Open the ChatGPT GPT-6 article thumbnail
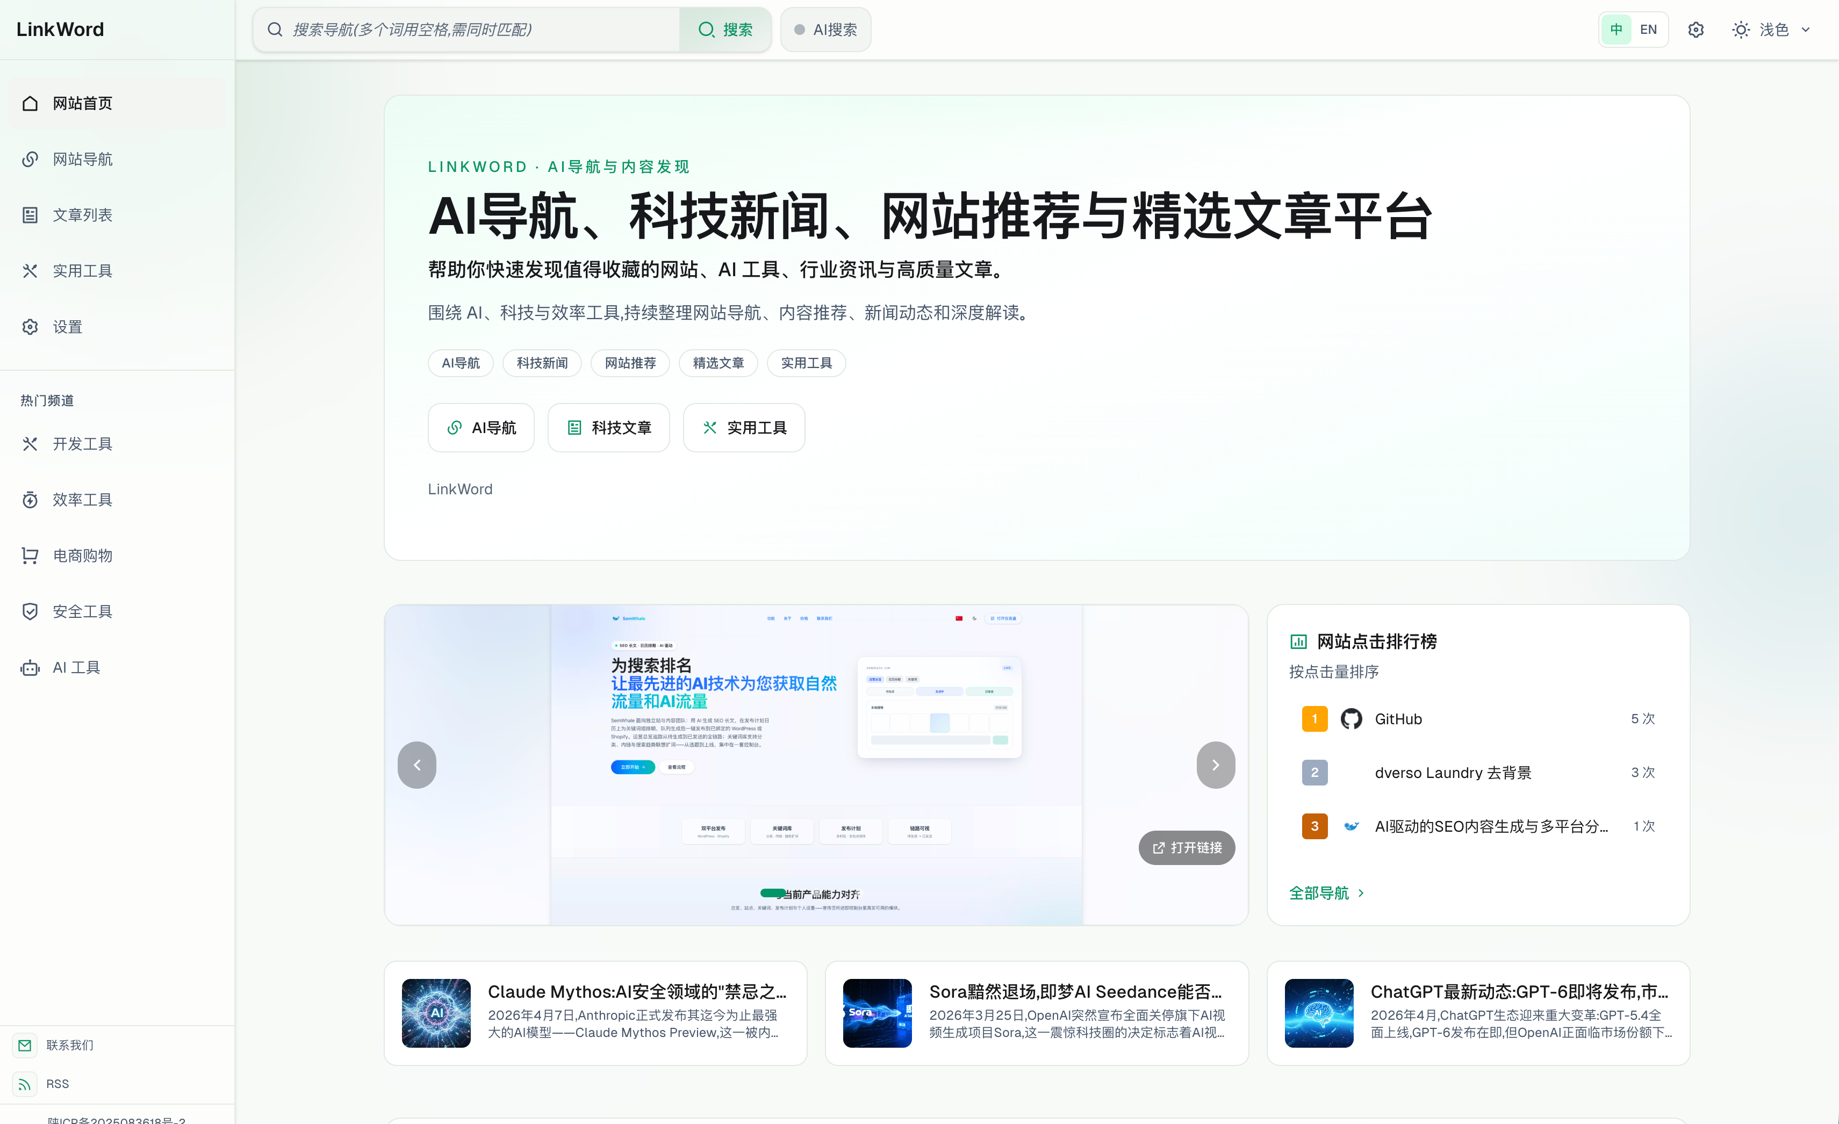The image size is (1839, 1124). coord(1319,1013)
